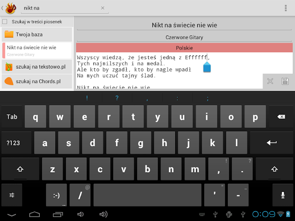Tap the letter m key
The height and width of the screenshot is (221, 295).
coord(195,169)
